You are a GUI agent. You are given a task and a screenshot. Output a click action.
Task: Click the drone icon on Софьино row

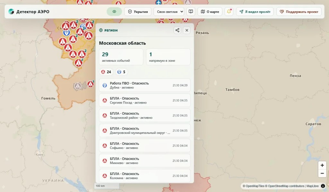105,146
